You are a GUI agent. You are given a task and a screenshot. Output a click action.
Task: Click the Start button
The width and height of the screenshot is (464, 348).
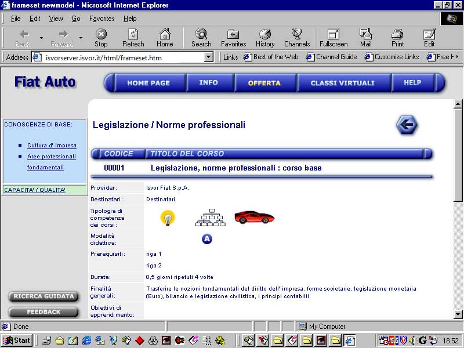tap(17, 340)
